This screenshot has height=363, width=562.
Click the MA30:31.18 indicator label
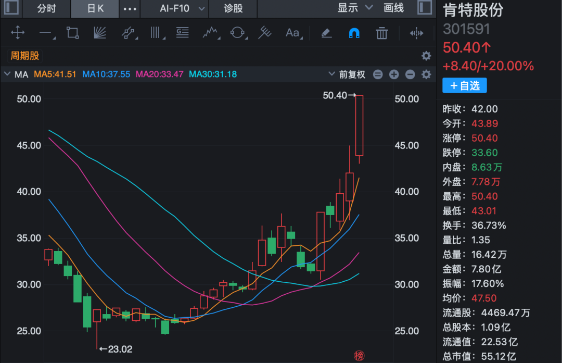(213, 74)
